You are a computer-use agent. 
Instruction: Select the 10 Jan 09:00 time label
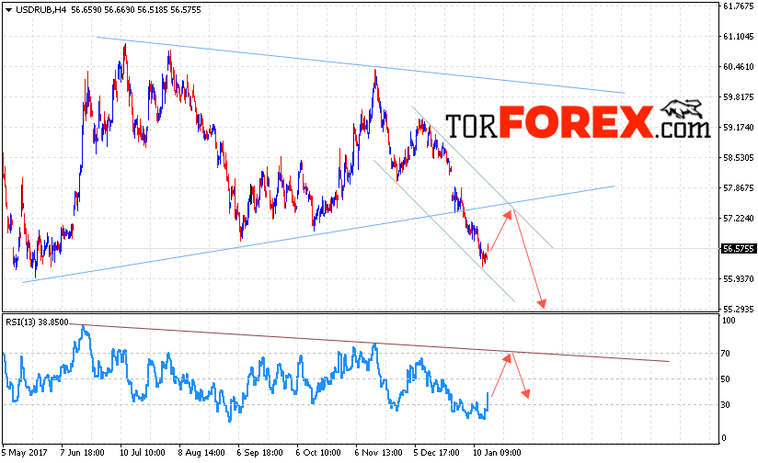(497, 453)
